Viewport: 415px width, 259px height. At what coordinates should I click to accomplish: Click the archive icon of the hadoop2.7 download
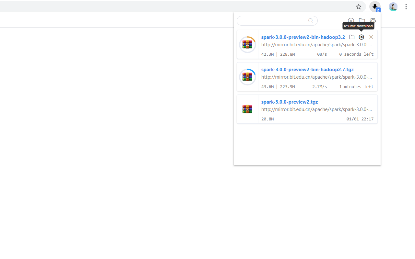tap(247, 77)
